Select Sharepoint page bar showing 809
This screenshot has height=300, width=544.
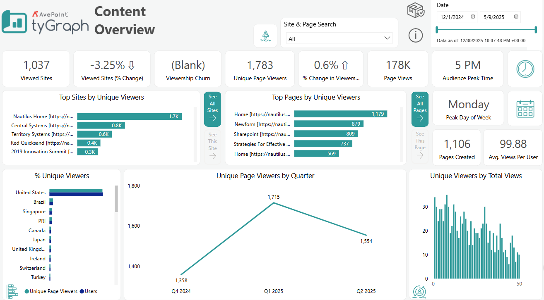(x=326, y=134)
